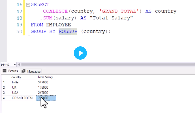
Task: Select the country column header
Action: point(23,77)
